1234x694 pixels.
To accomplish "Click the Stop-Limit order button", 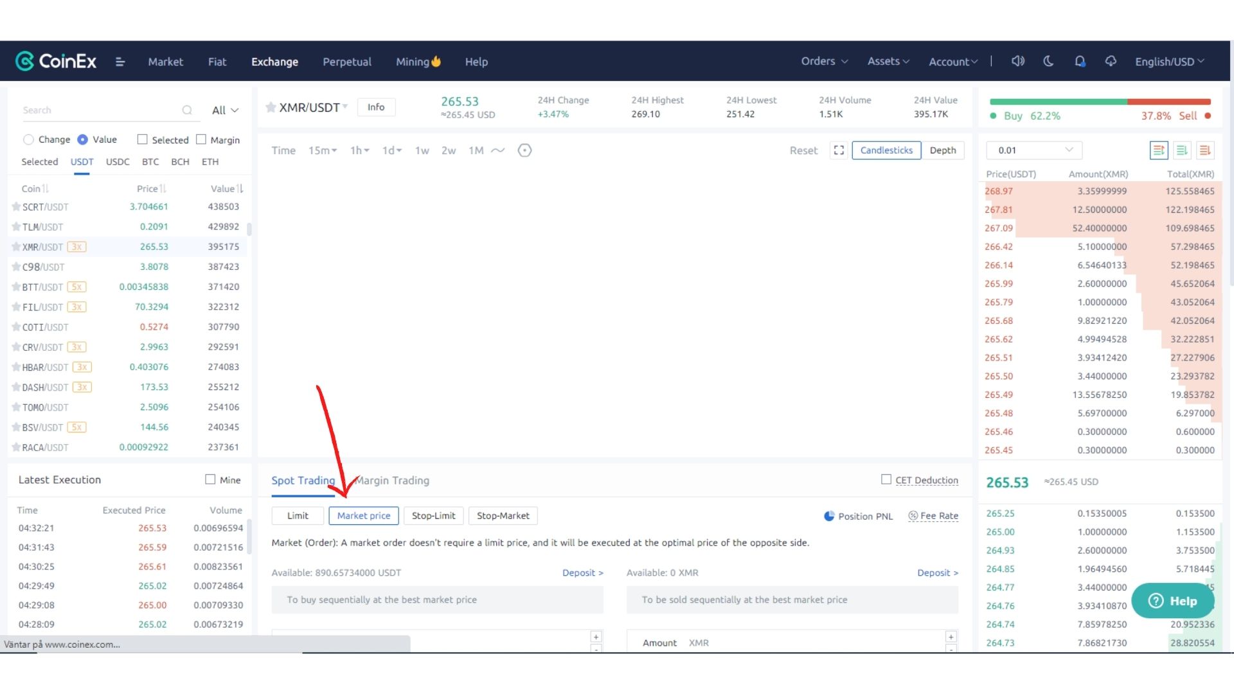I will click(x=433, y=515).
